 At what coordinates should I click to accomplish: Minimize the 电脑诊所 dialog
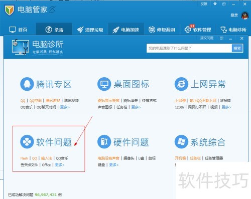pos(230,39)
